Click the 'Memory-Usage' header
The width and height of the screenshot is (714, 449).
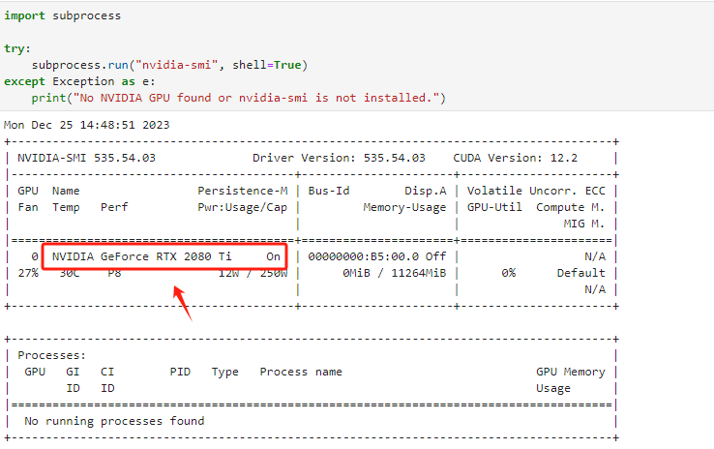coord(404,208)
